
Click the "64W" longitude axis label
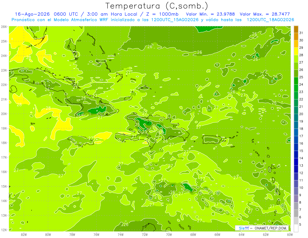242,234
